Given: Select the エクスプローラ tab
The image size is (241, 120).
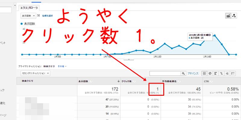Looking at the screenshot, I should point(29,8).
